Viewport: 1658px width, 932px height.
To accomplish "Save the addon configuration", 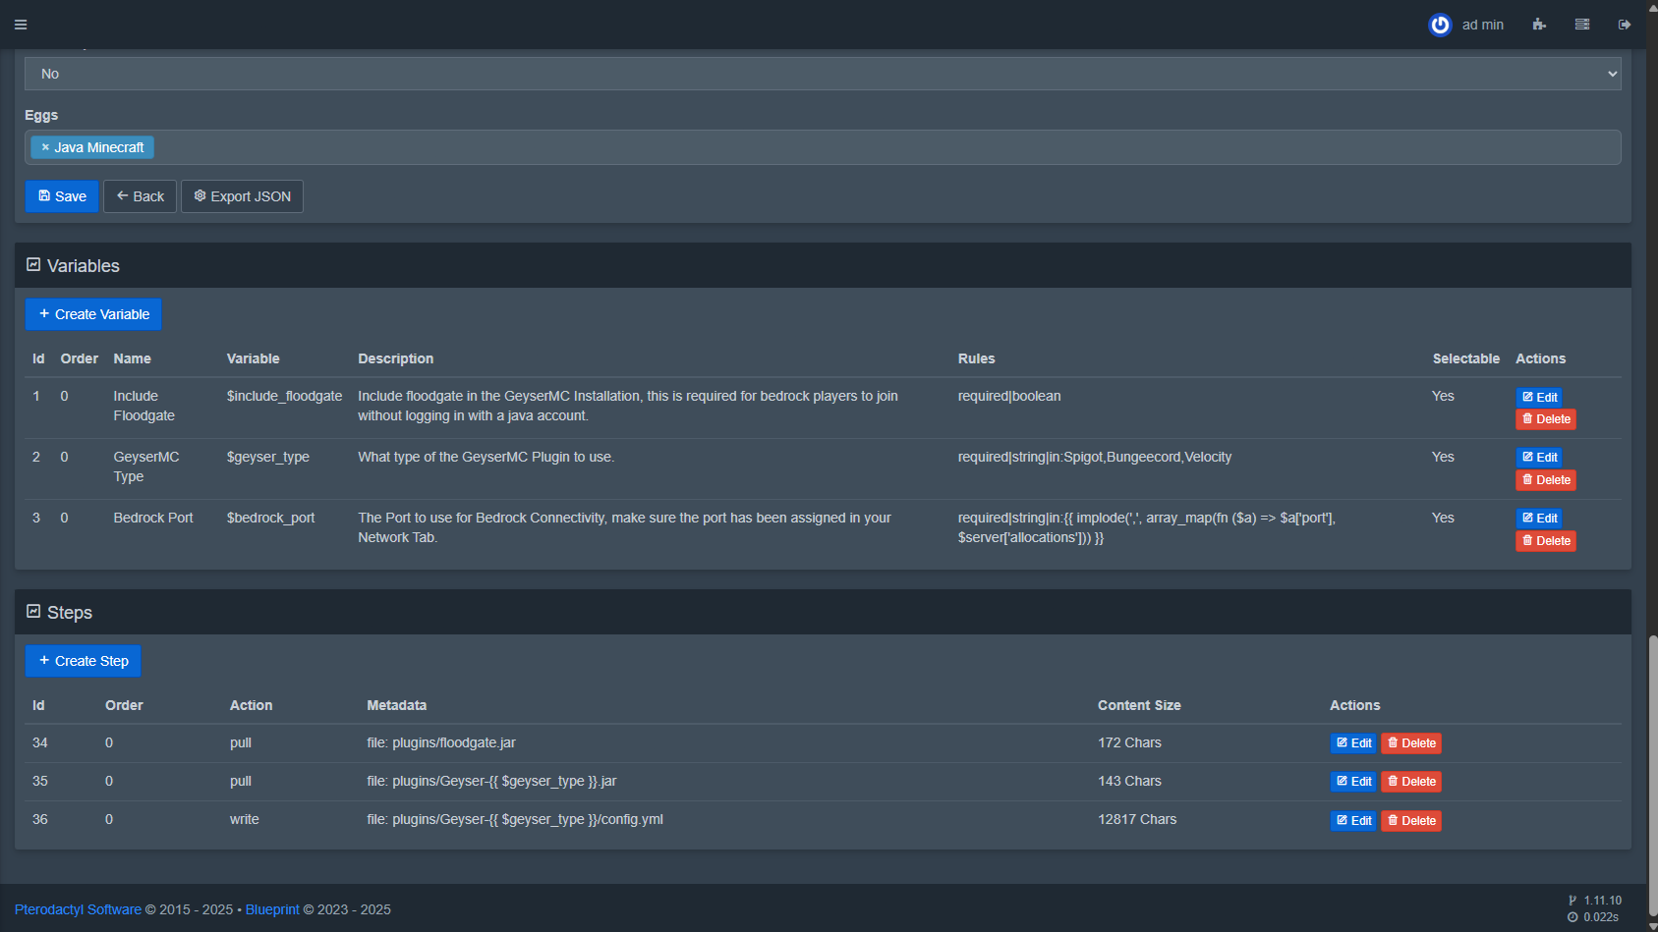I will click(62, 196).
